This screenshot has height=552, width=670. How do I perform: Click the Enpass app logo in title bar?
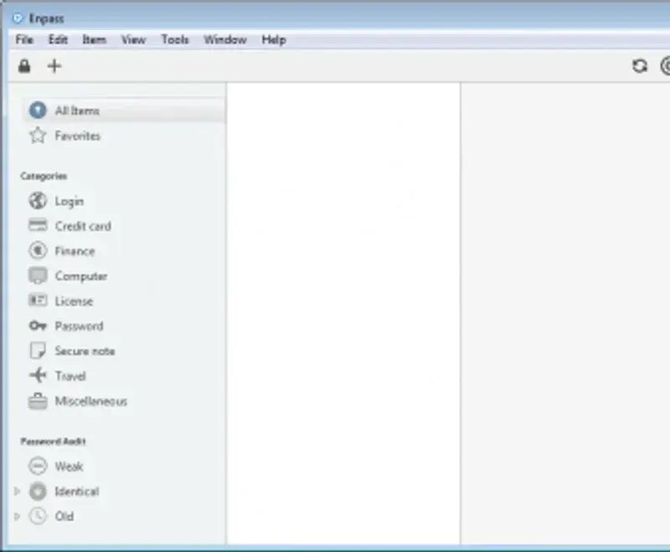pos(18,18)
